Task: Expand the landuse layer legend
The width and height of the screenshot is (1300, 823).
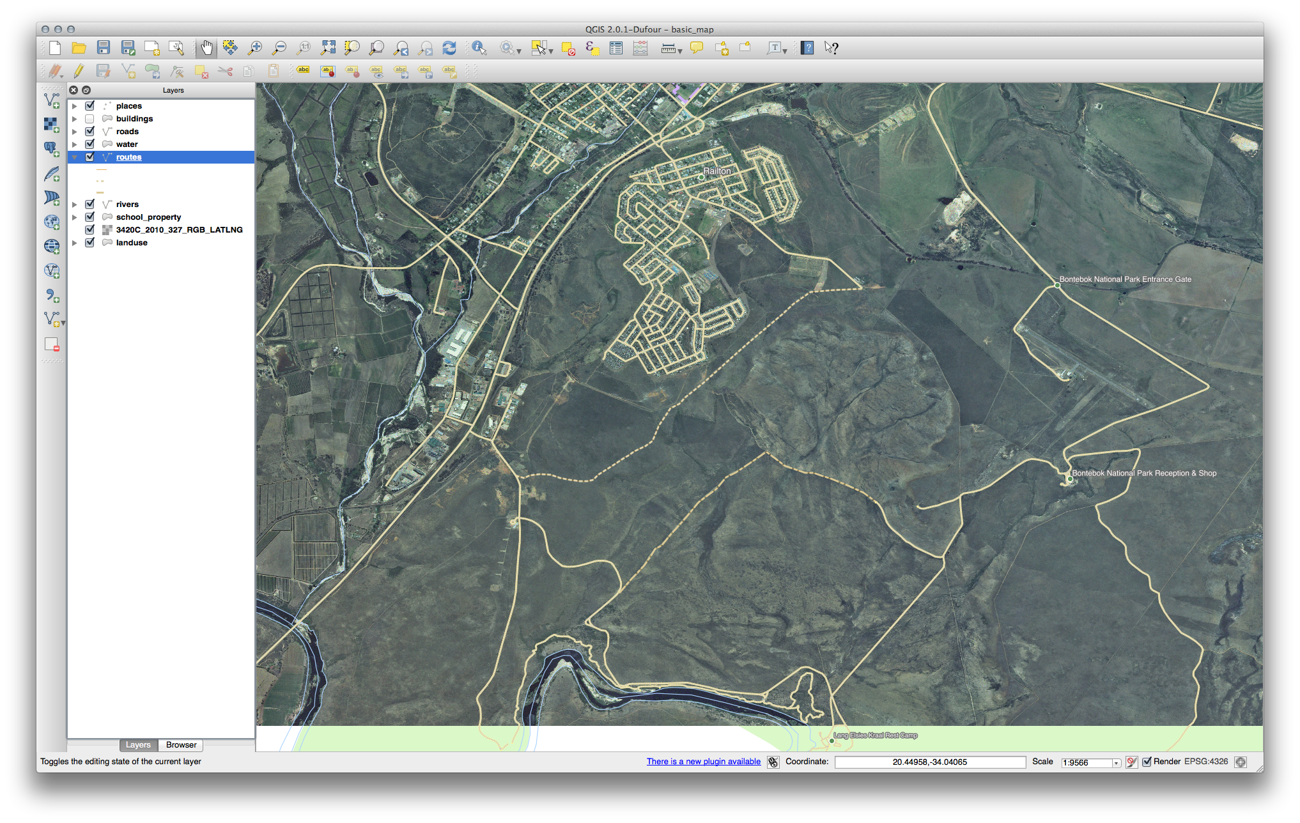Action: point(75,243)
